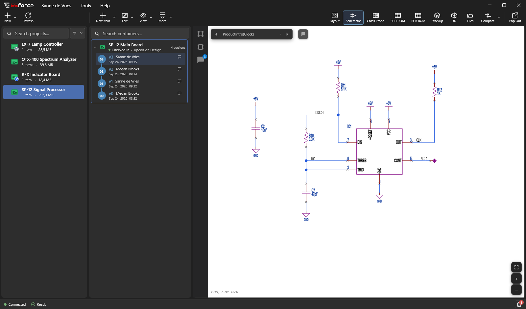The image size is (526, 309).
Task: Click the component chip sidebar icon
Action: (201, 47)
